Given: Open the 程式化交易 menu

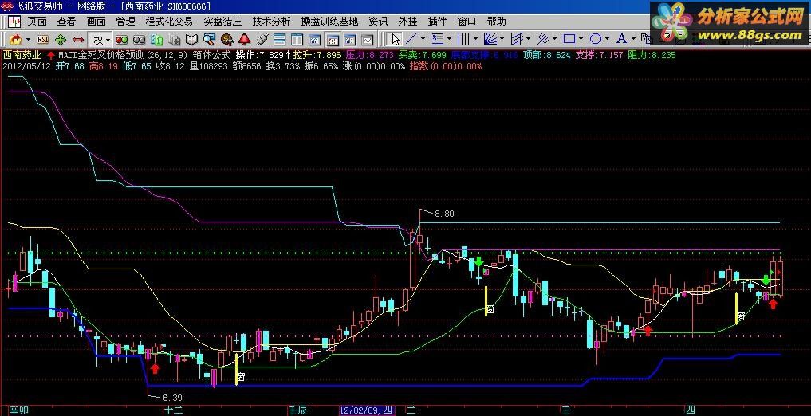Looking at the screenshot, I should click(x=169, y=22).
